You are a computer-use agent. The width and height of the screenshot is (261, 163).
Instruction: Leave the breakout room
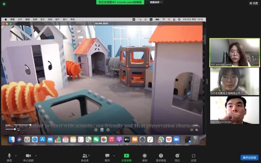[249, 157]
